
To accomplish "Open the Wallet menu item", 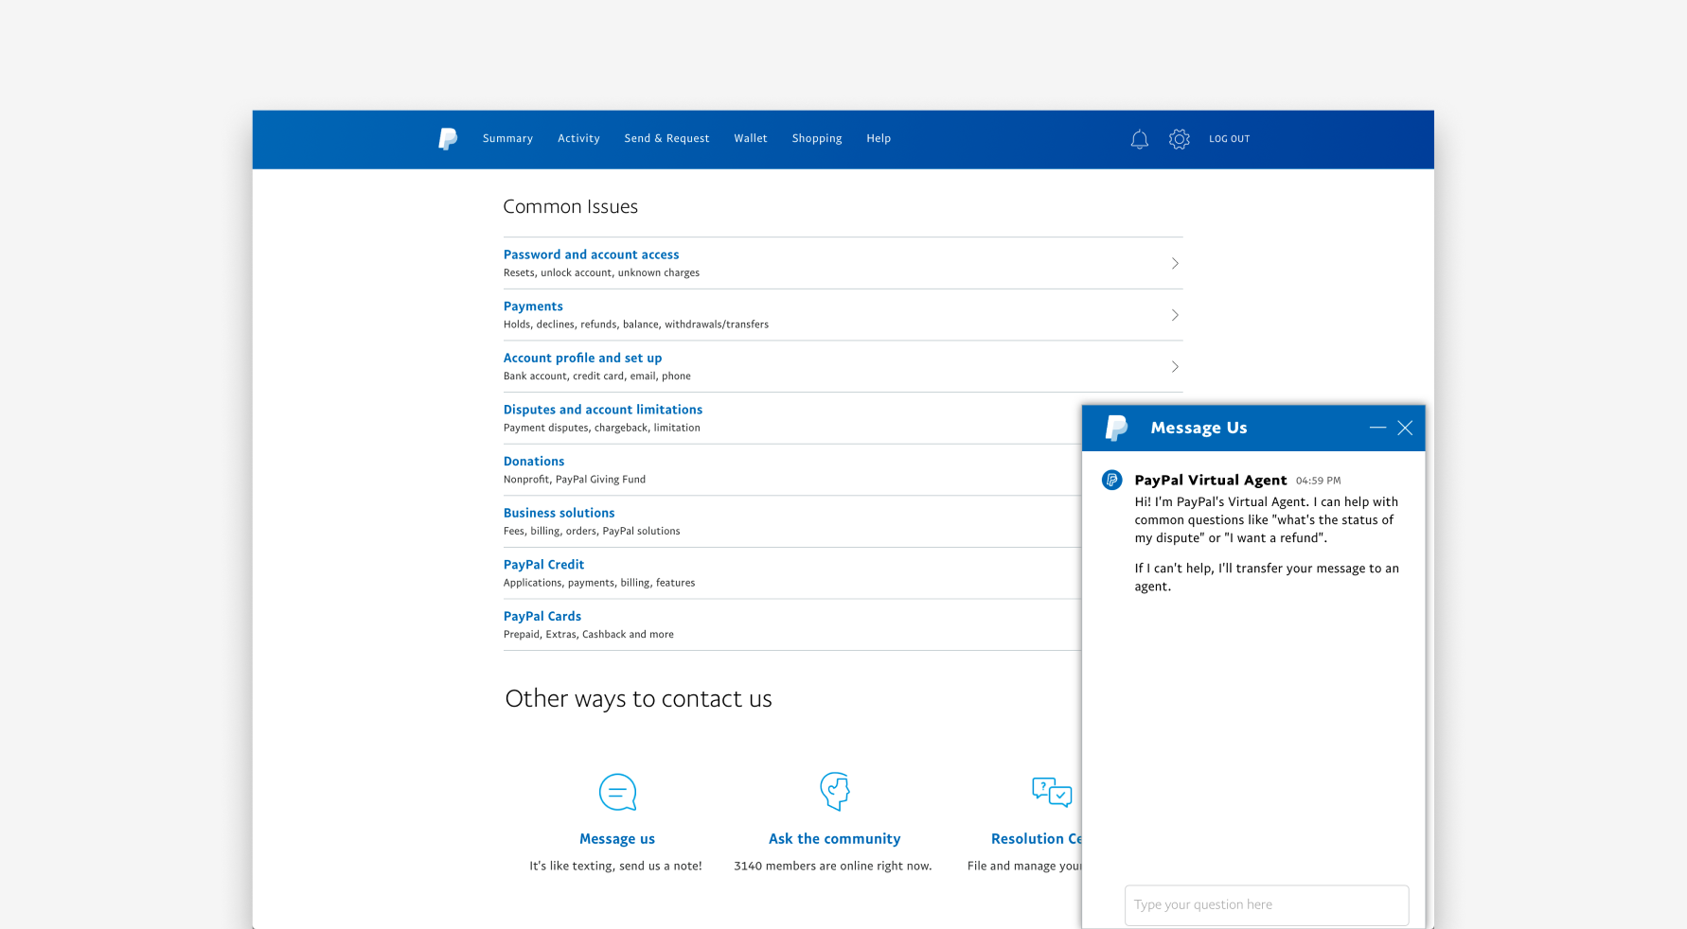I will (751, 138).
